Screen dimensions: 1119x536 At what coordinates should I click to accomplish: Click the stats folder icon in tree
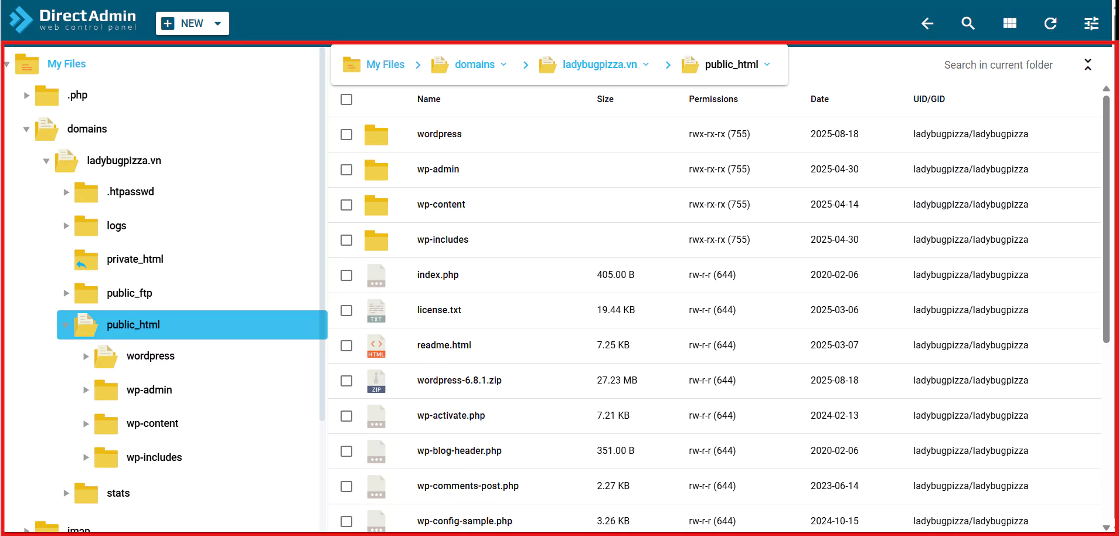tap(86, 493)
